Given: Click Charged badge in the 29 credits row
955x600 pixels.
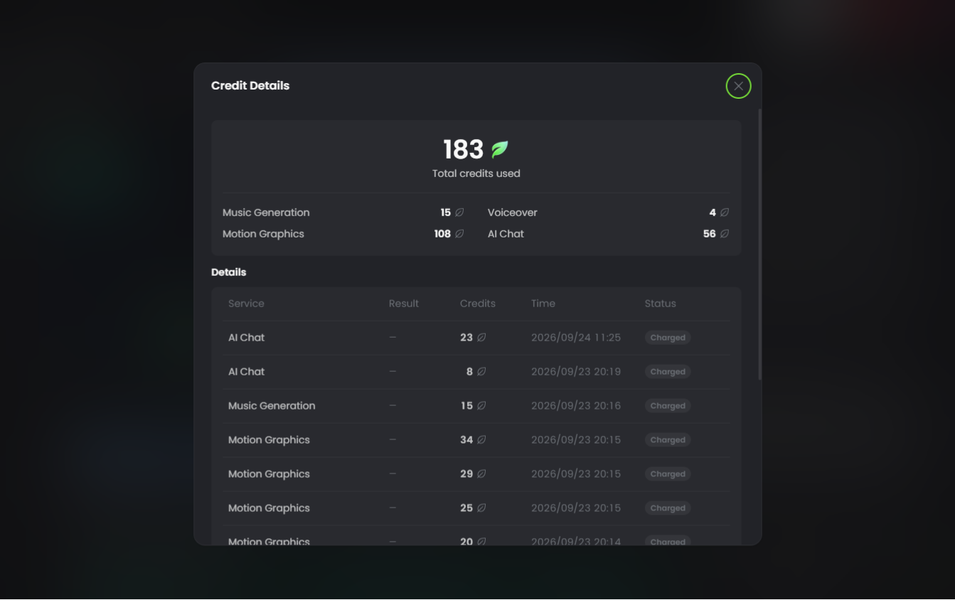Looking at the screenshot, I should 668,474.
